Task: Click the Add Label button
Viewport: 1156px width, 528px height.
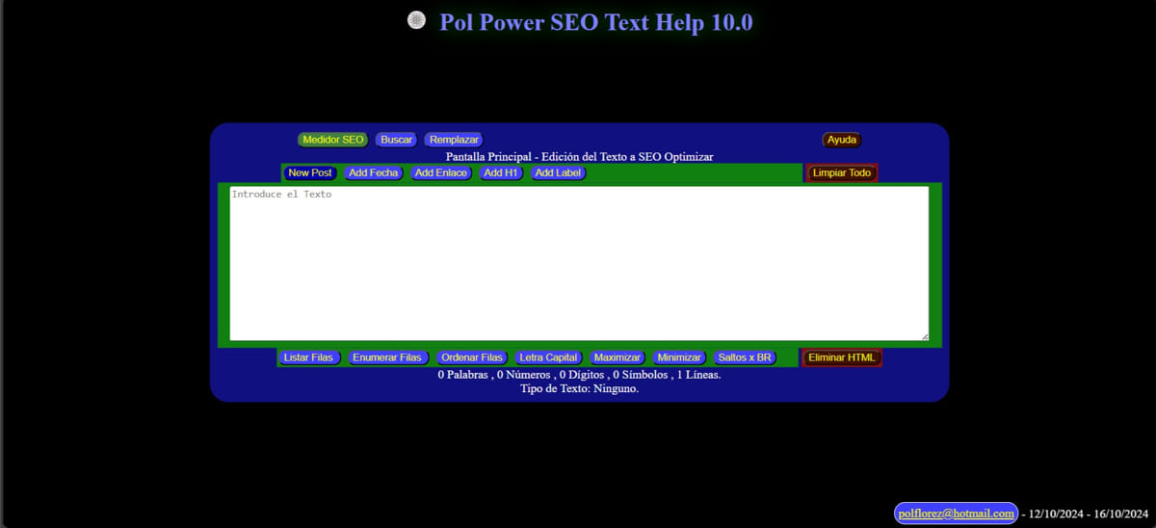Action: (558, 173)
